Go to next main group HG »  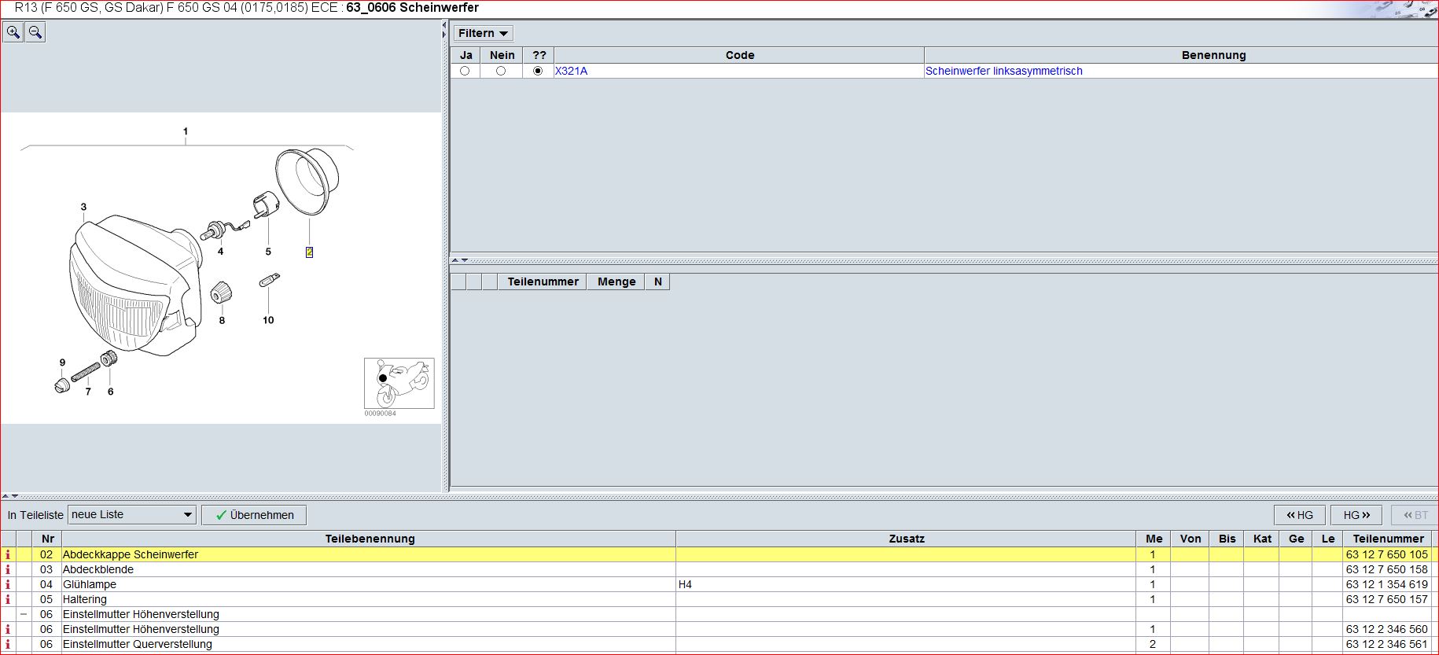point(1356,515)
